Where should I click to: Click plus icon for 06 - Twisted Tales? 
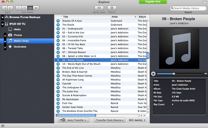[58, 48]
